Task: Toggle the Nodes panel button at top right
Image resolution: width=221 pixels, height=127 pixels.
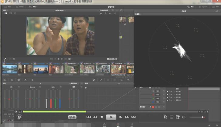Action: (x=190, y=7)
